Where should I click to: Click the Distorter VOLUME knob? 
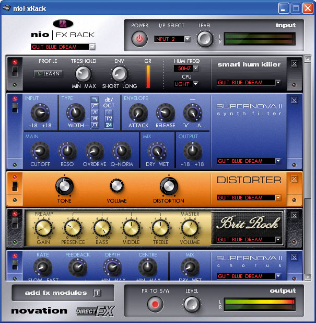click(116, 186)
